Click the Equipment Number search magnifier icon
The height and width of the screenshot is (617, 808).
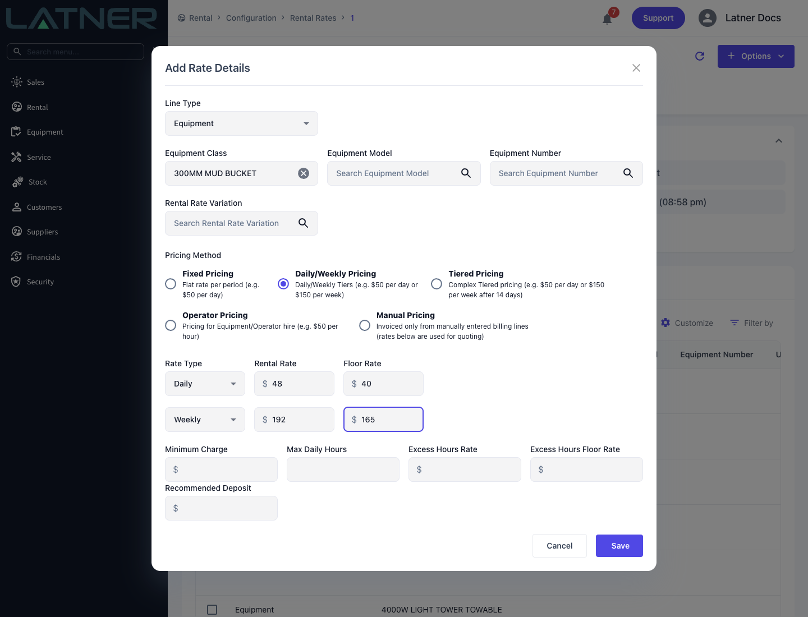[628, 173]
